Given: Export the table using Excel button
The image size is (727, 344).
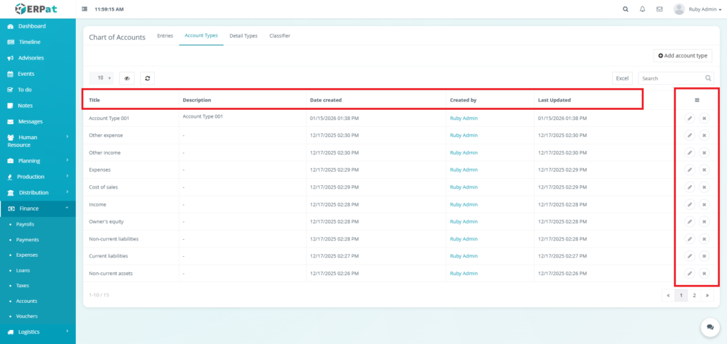Looking at the screenshot, I should coord(622,78).
